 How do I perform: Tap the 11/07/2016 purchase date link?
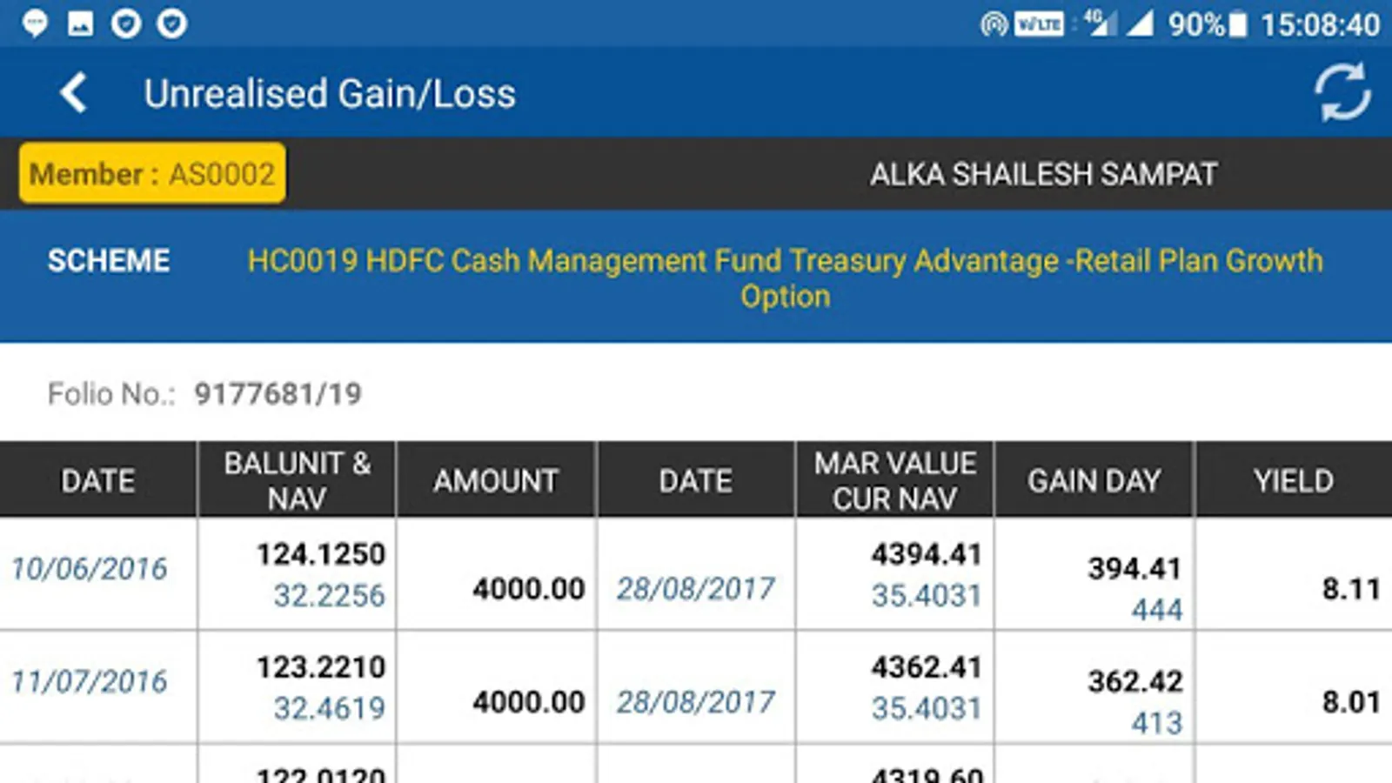(x=89, y=681)
